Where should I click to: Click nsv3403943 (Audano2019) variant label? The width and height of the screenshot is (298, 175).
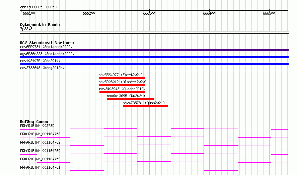[122, 89]
